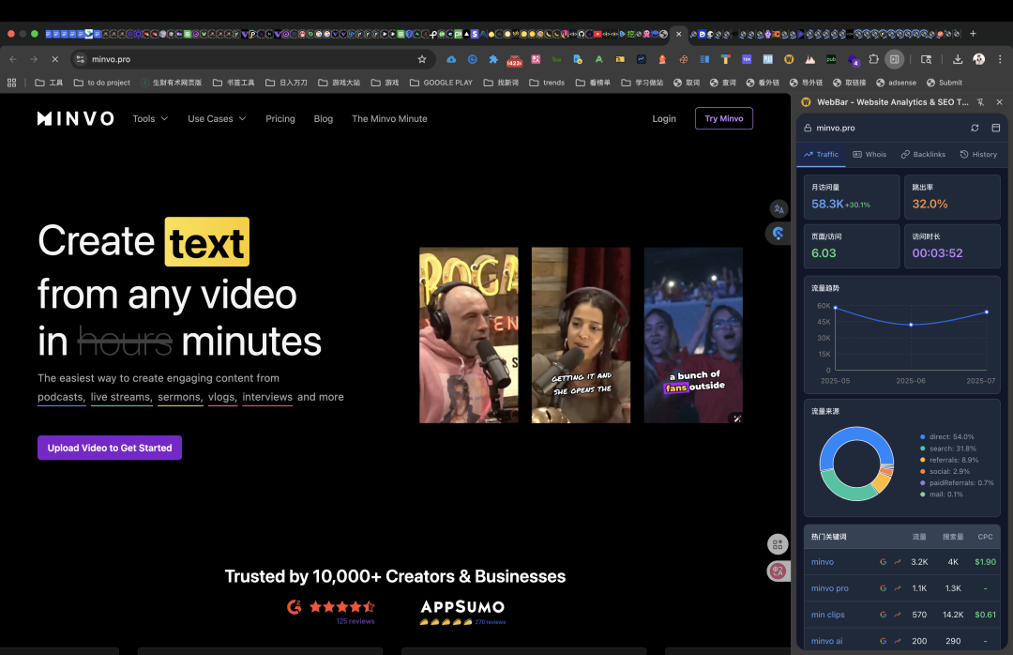1013x655 pixels.
Task: Expand the Tools dropdown menu
Action: pos(150,118)
